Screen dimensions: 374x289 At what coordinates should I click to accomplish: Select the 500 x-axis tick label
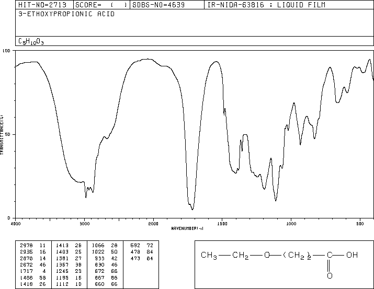[x=360, y=224]
